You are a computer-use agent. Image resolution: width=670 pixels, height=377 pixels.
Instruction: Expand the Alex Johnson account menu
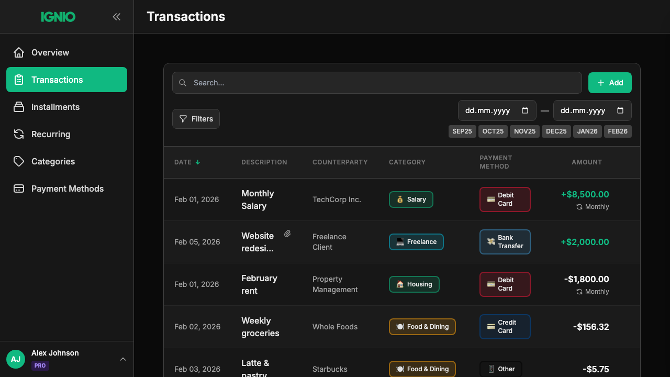click(123, 359)
